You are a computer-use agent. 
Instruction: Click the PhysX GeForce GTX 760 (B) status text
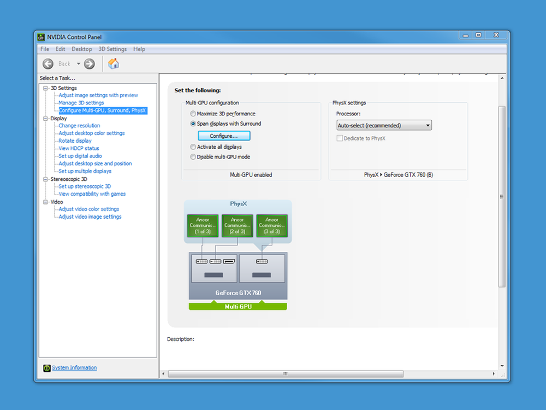click(399, 175)
